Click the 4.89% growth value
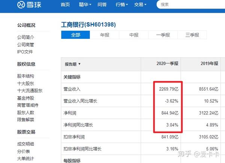Image resolution: width=225 pixels, height=163 pixels. 212,125
